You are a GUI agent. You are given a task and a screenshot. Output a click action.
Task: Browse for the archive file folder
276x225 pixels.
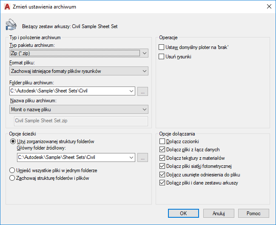click(x=143, y=91)
